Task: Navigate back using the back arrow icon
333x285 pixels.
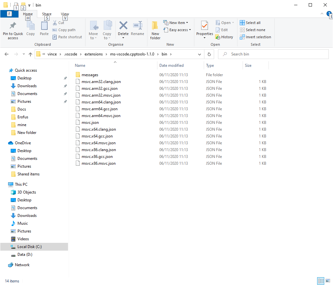Action: point(6,54)
